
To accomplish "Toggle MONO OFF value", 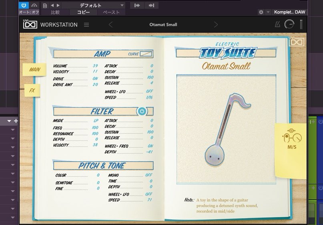I will tap(148, 175).
